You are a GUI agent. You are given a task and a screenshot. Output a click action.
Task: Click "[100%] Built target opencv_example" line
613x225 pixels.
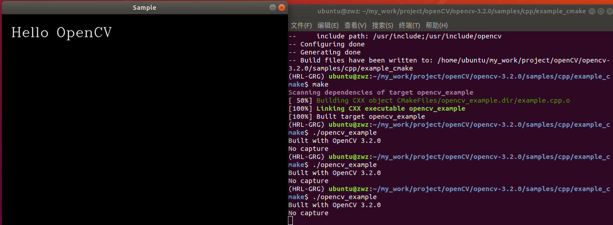point(357,117)
